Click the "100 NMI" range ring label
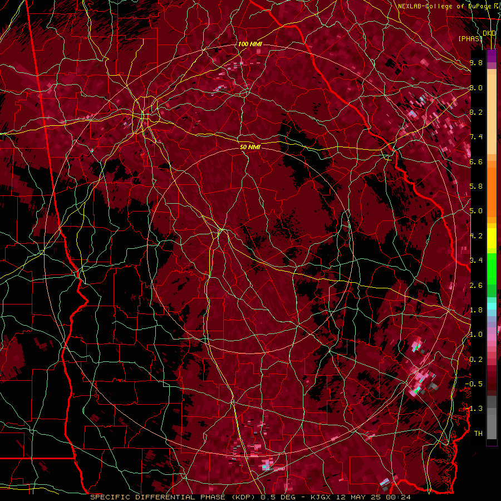The width and height of the screenshot is (501, 501). click(250, 44)
